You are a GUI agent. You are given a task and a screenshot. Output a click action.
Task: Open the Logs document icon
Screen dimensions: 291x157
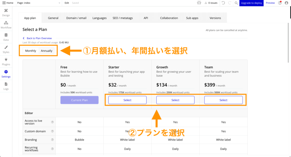click(x=6, y=84)
